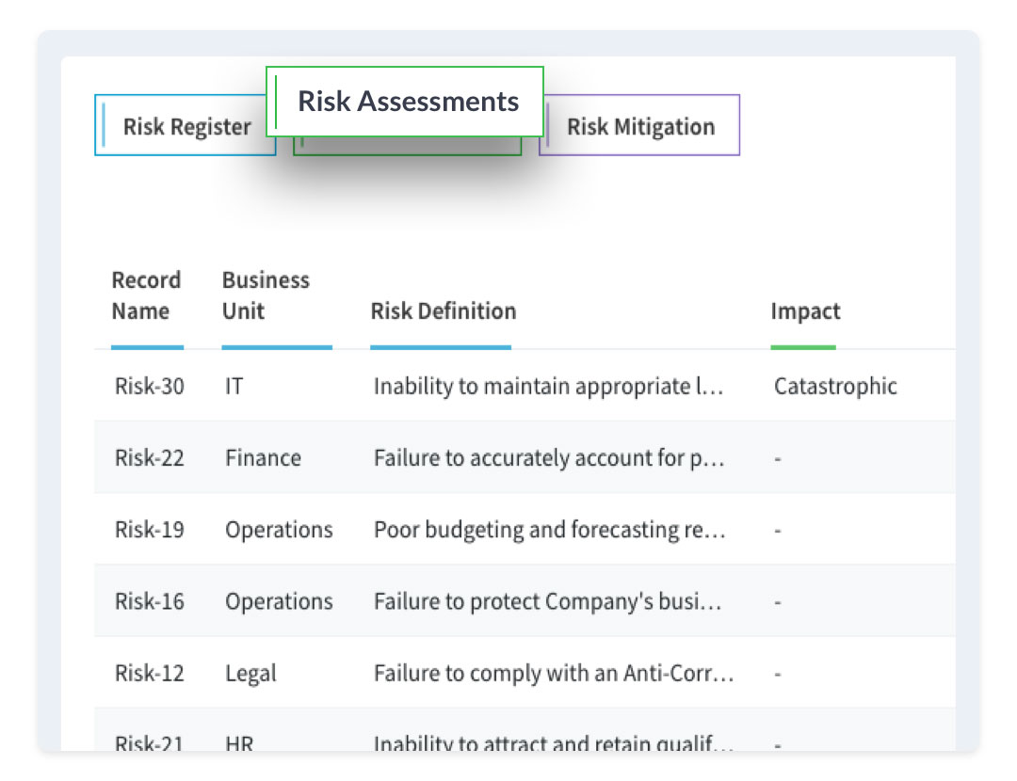Click Legal business unit cell
Viewport: 1017px width, 781px height.
tap(250, 674)
